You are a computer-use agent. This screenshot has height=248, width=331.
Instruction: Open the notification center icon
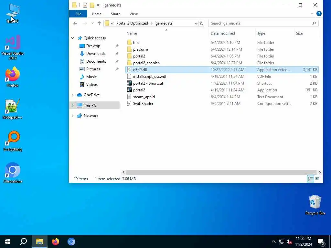coord(321,242)
